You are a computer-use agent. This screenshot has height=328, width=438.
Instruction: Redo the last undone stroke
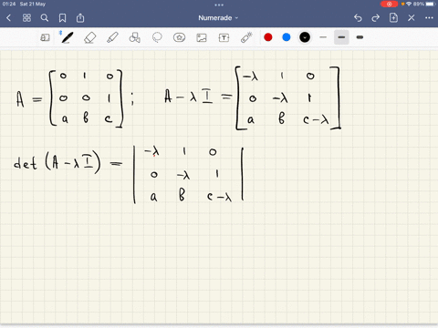point(376,18)
